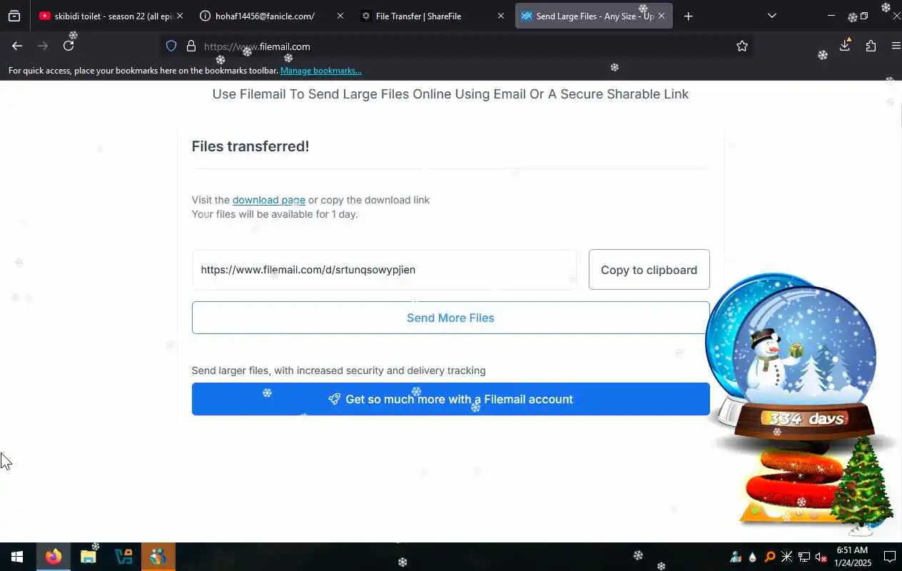Open the download page link
The height and width of the screenshot is (571, 902).
click(x=269, y=200)
